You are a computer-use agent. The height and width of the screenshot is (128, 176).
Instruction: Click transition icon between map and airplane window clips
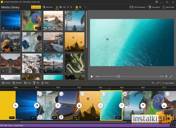(x=58, y=105)
